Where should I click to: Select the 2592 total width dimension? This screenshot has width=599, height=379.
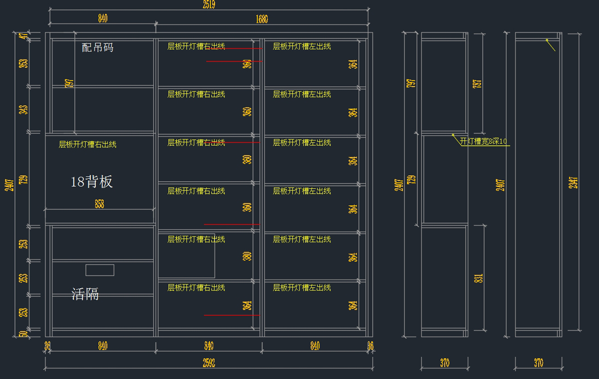209,364
